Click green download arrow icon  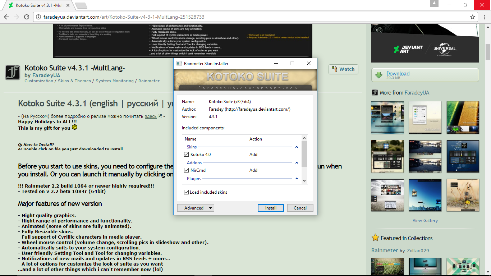(x=379, y=75)
